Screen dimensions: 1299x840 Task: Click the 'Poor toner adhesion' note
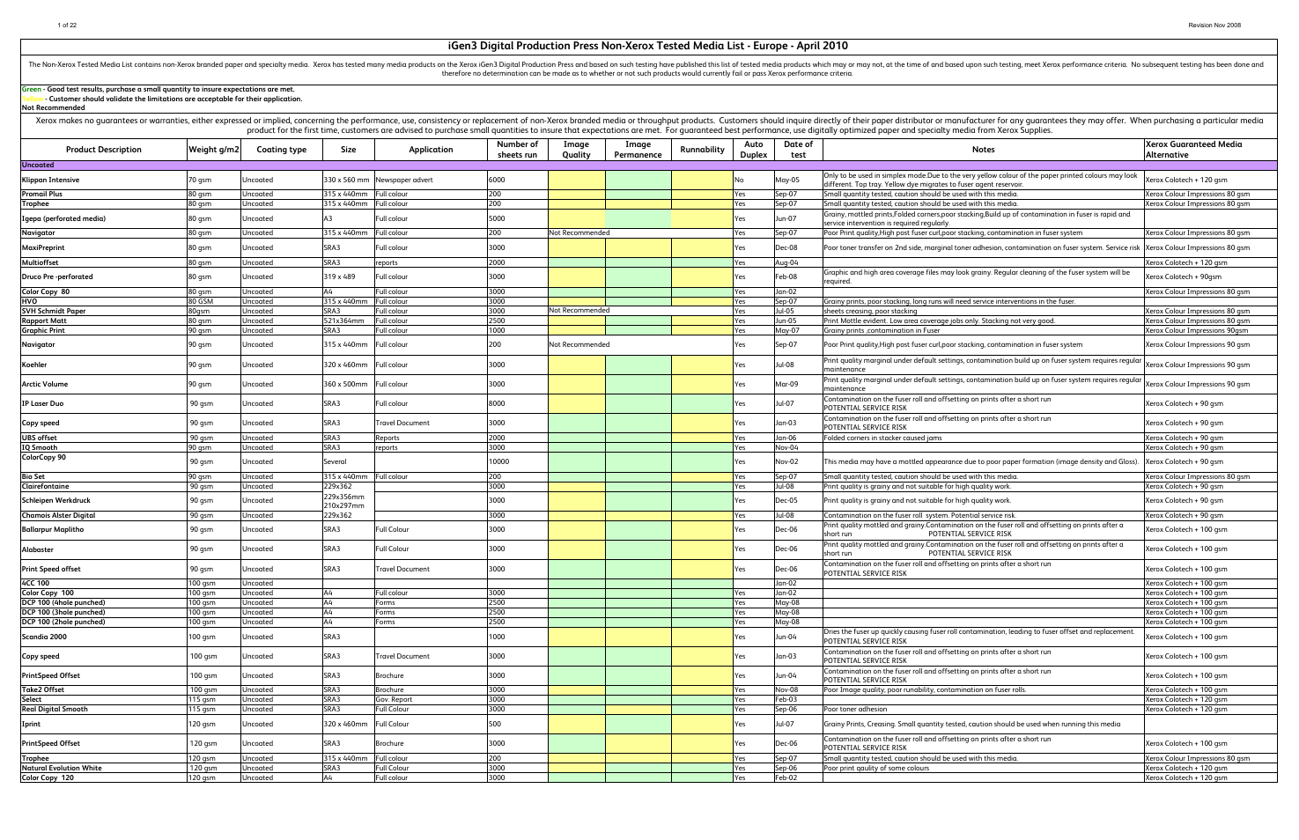click(x=855, y=709)
